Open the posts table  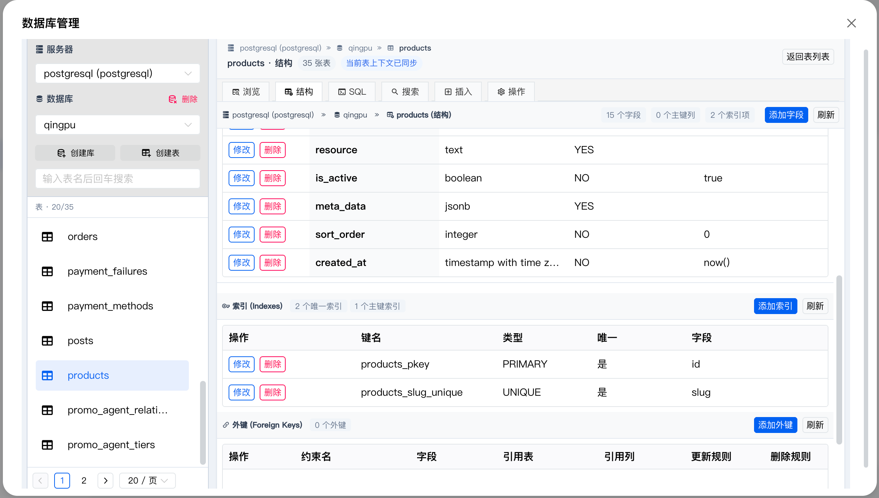coord(112,341)
